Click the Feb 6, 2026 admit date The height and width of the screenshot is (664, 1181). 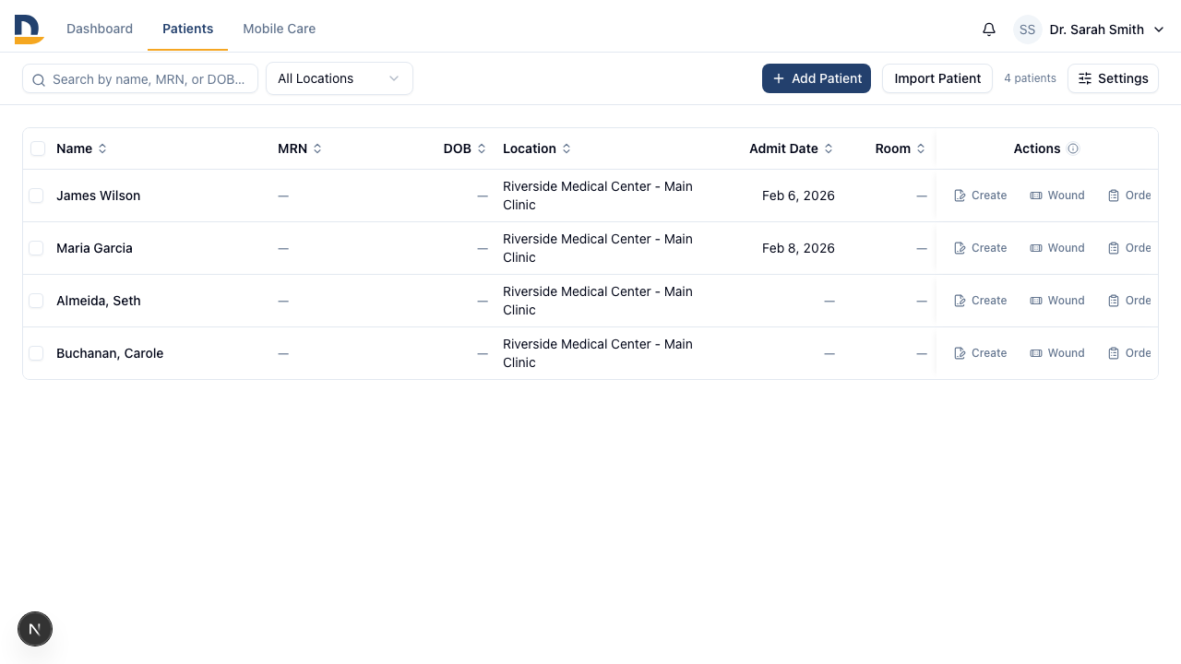coord(798,196)
